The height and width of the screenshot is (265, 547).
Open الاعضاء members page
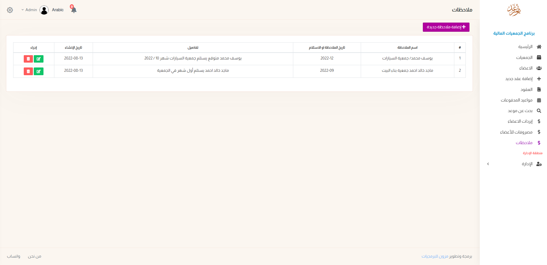(526, 68)
